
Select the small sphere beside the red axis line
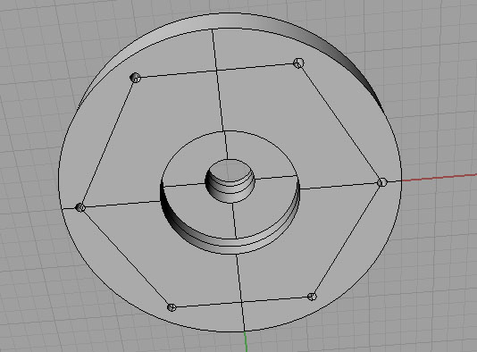[382, 182]
